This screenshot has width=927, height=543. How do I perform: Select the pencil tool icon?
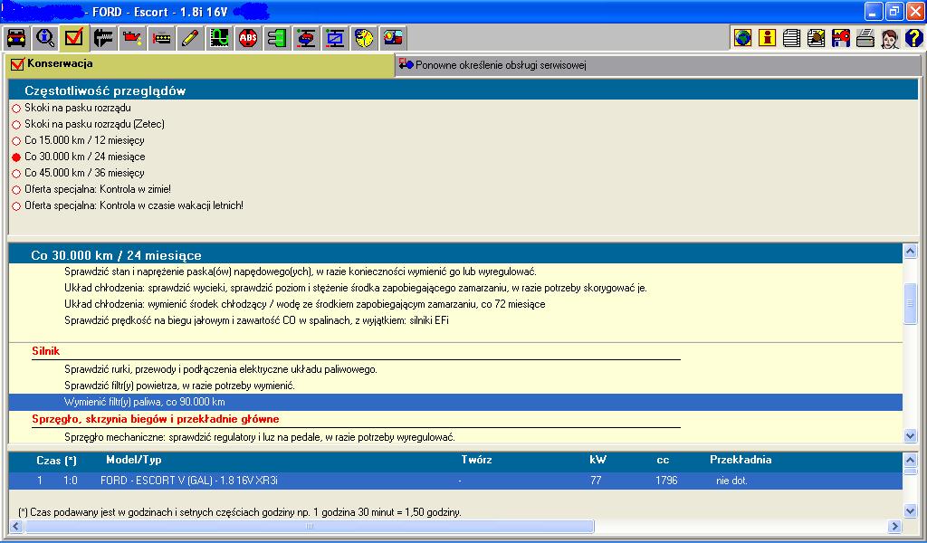tap(190, 38)
